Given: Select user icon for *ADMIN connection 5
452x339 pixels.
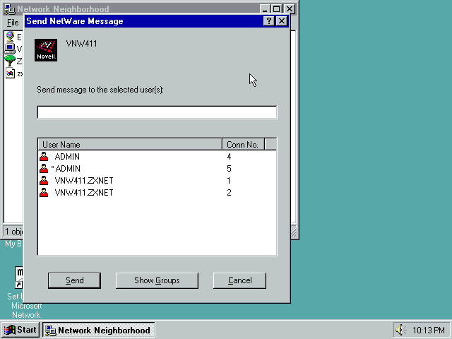Looking at the screenshot, I should click(44, 169).
